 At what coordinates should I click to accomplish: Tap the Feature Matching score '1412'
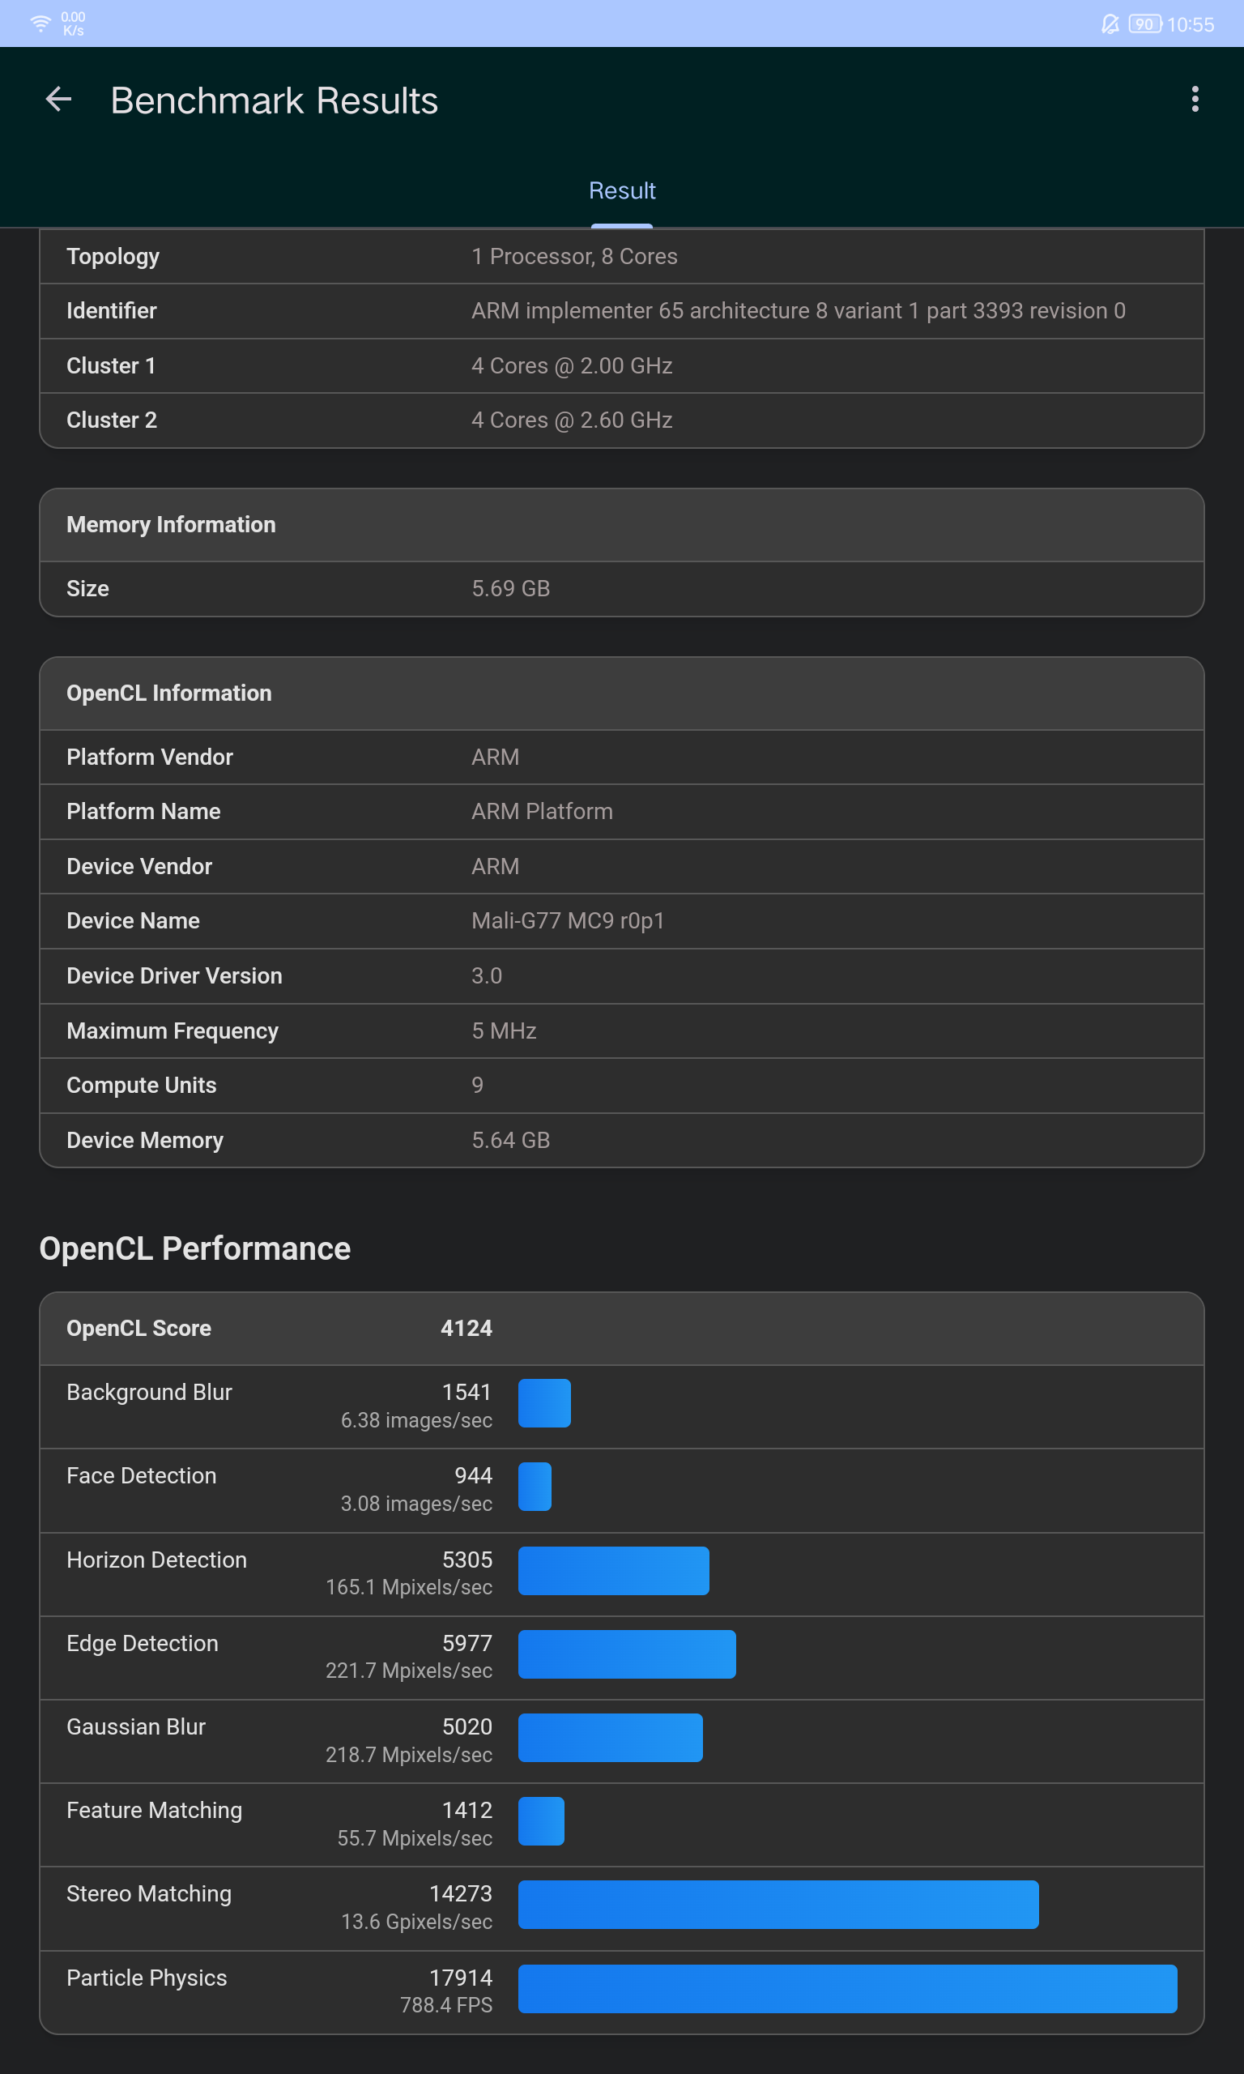pyautogui.click(x=467, y=1811)
